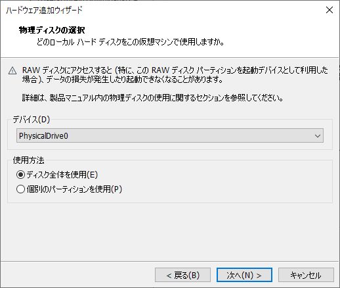Click the どのローカル ハード ディスク subtitle text
The image size is (340, 288).
point(130,41)
